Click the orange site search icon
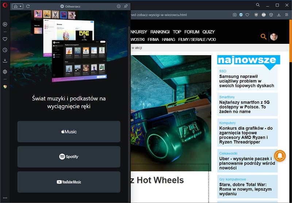 point(264,37)
